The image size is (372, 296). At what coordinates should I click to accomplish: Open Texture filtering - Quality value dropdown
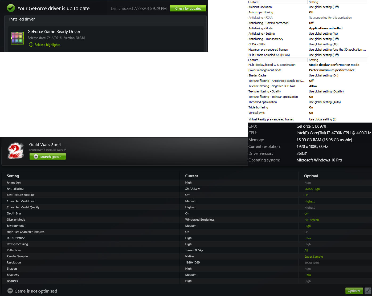click(326, 91)
